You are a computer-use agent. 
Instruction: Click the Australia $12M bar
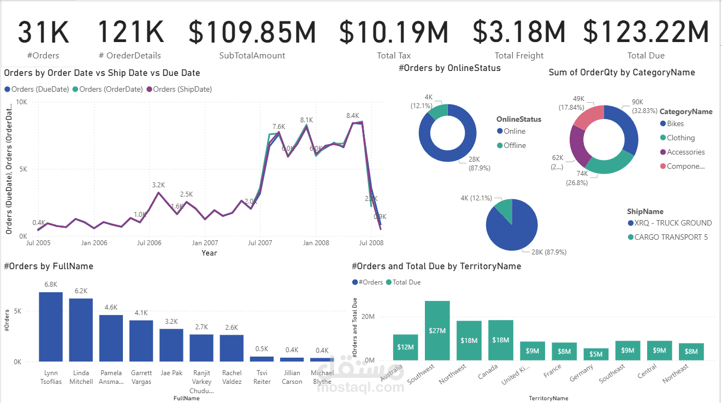click(405, 347)
